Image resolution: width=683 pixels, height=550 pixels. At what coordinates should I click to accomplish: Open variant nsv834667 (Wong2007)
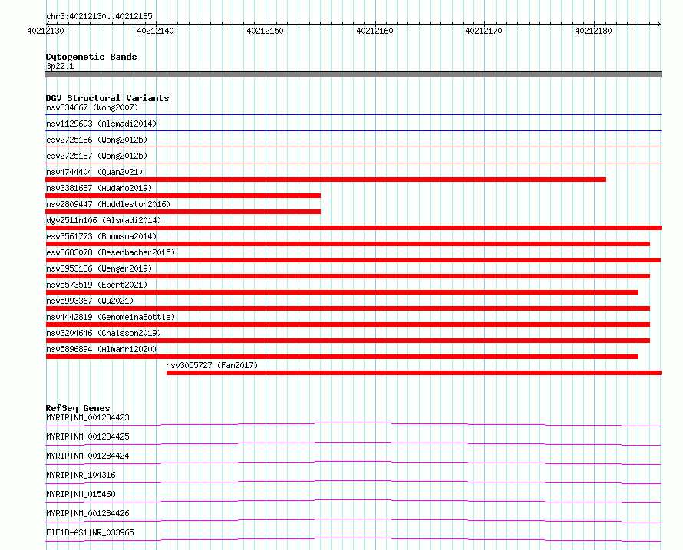click(x=92, y=107)
